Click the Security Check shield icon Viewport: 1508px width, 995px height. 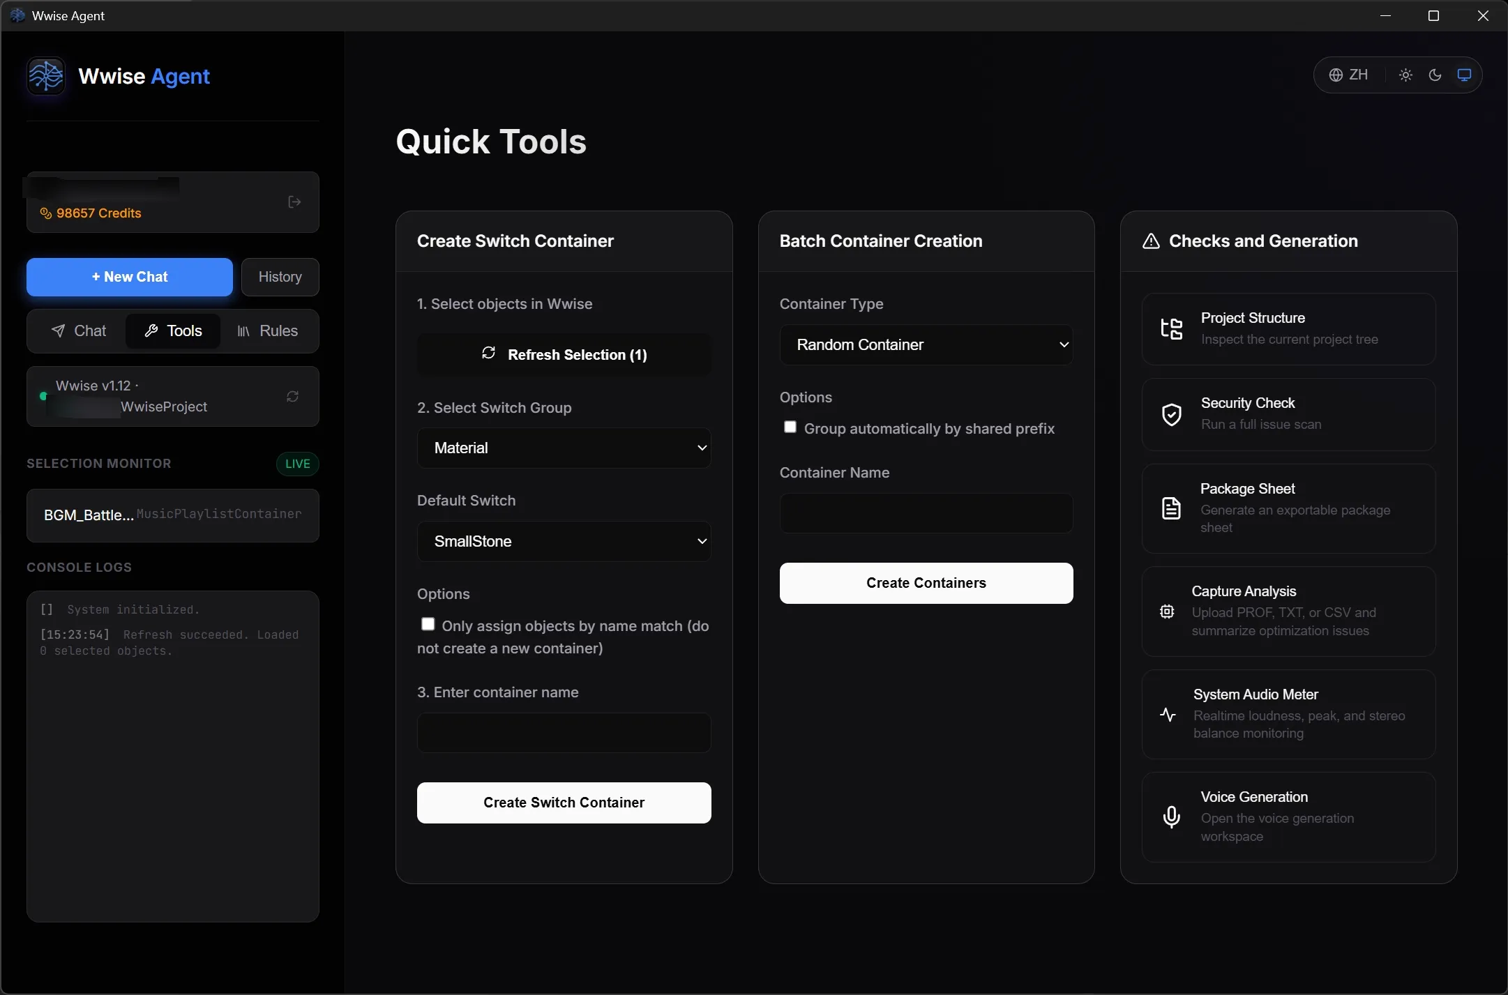[1172, 414]
